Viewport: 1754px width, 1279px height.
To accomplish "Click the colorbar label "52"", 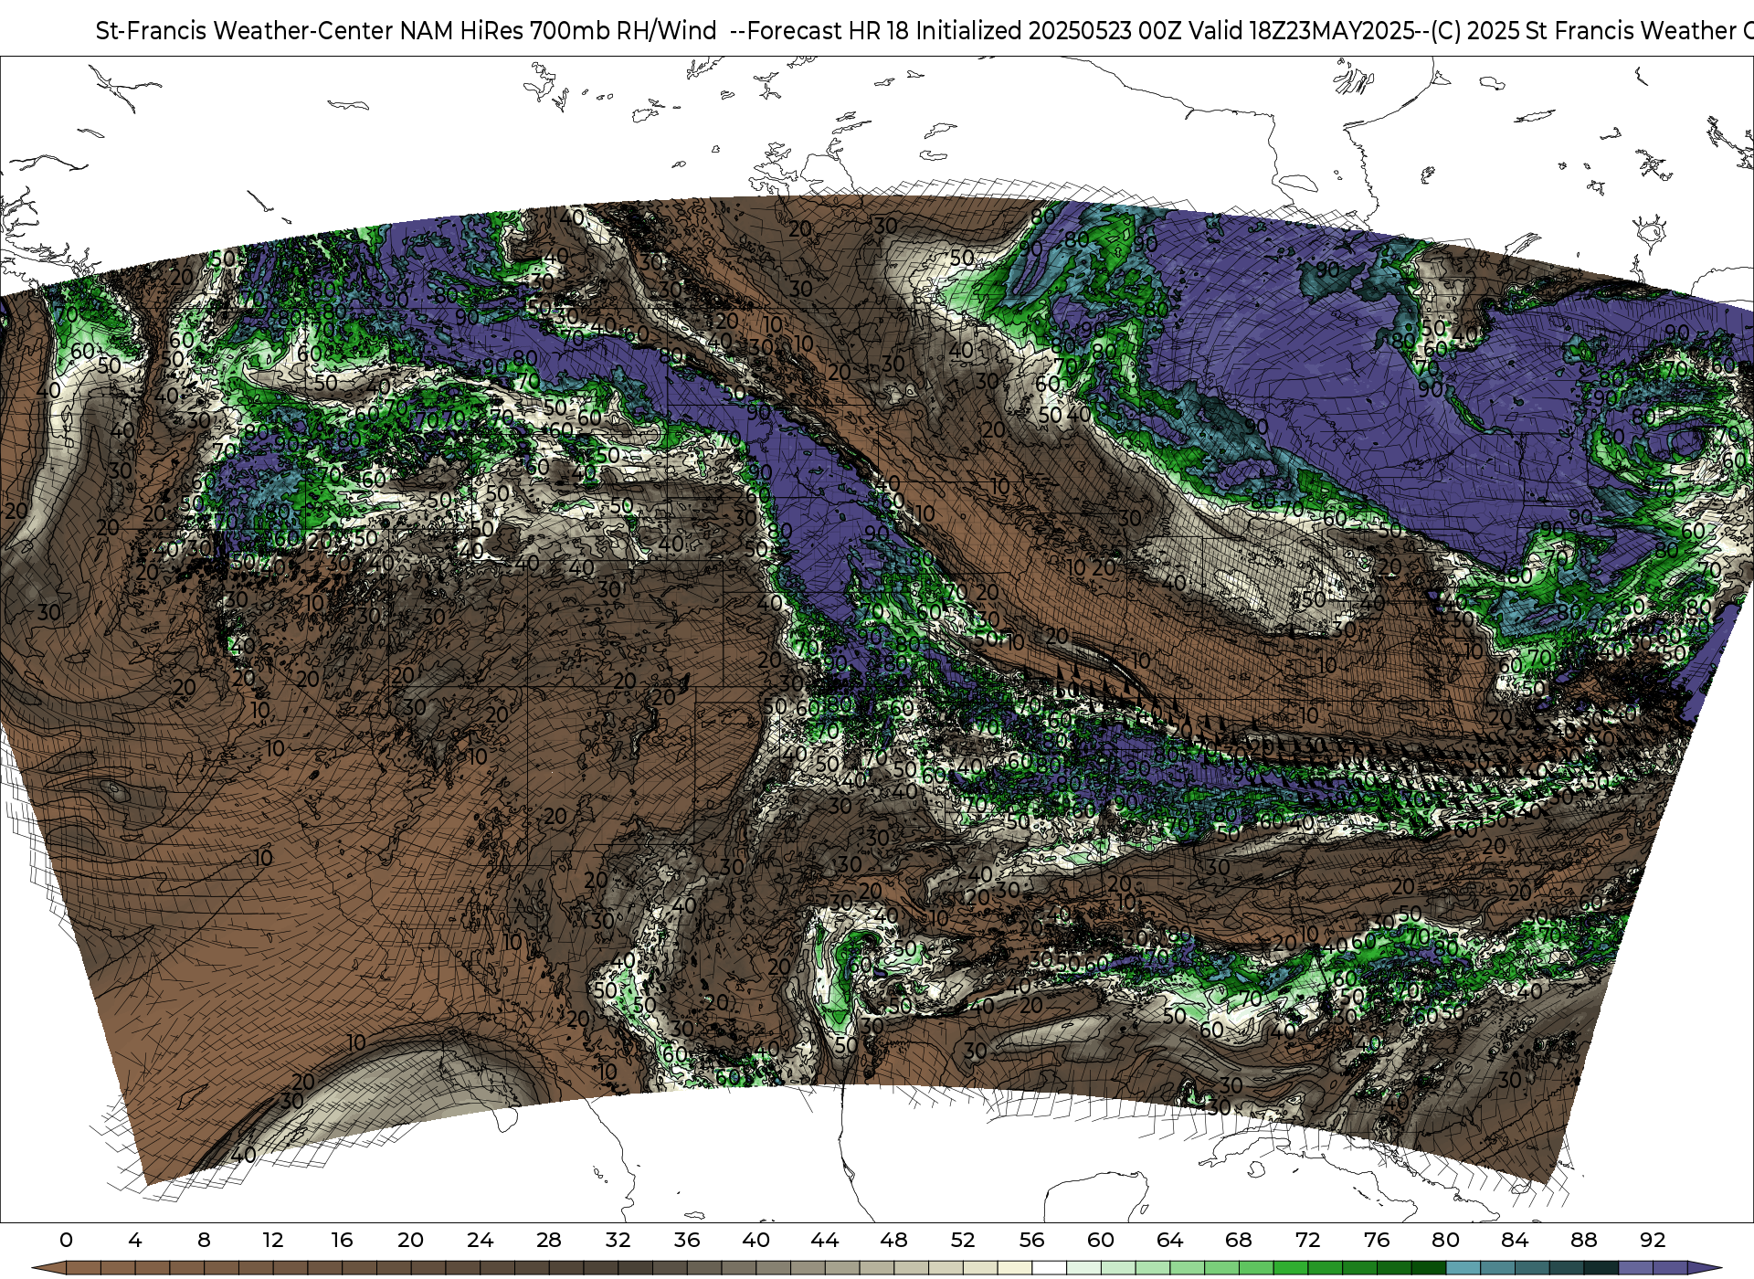I will [x=963, y=1240].
